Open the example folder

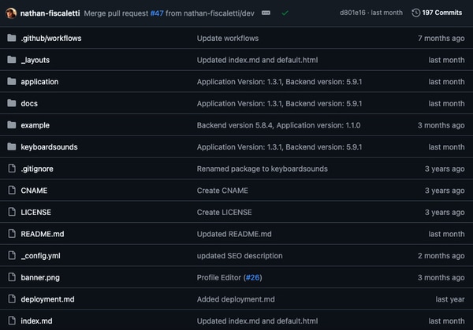35,125
